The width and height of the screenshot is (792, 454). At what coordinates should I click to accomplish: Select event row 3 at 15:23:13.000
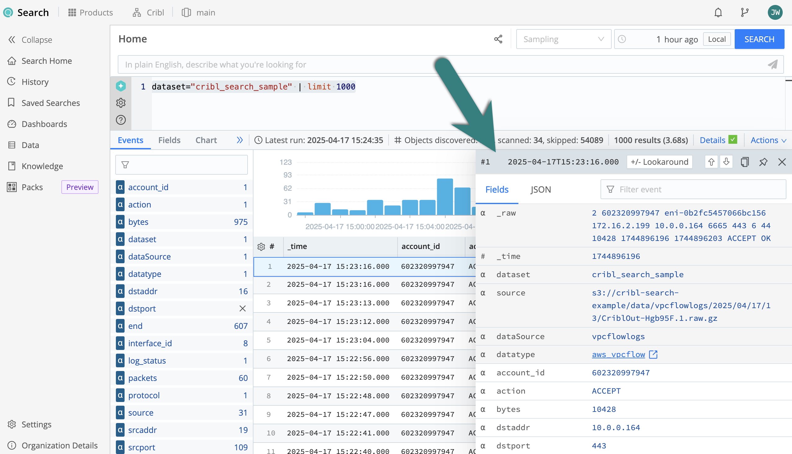coord(364,303)
